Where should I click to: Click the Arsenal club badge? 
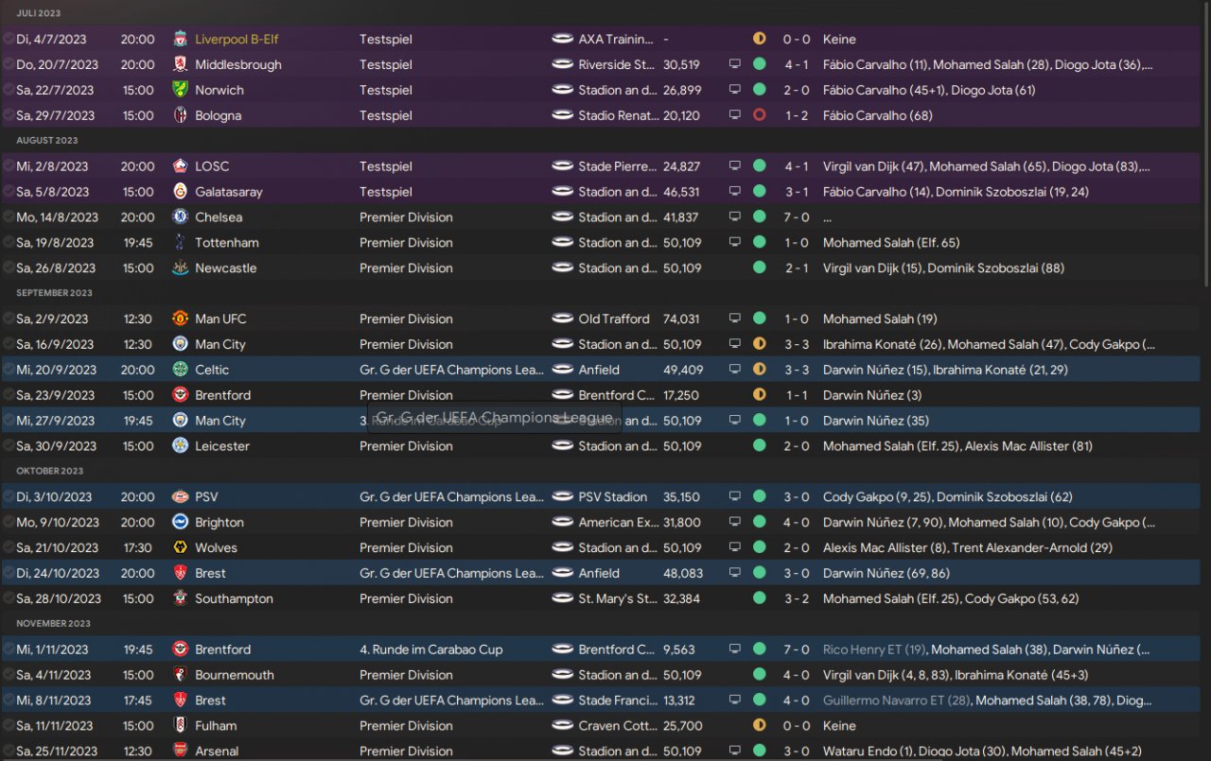(180, 752)
